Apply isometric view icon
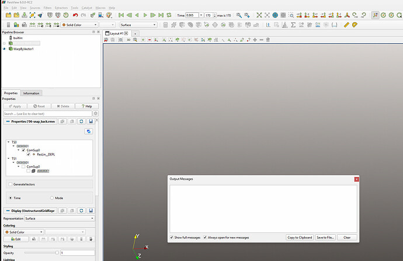 pyautogui.click(x=347, y=15)
